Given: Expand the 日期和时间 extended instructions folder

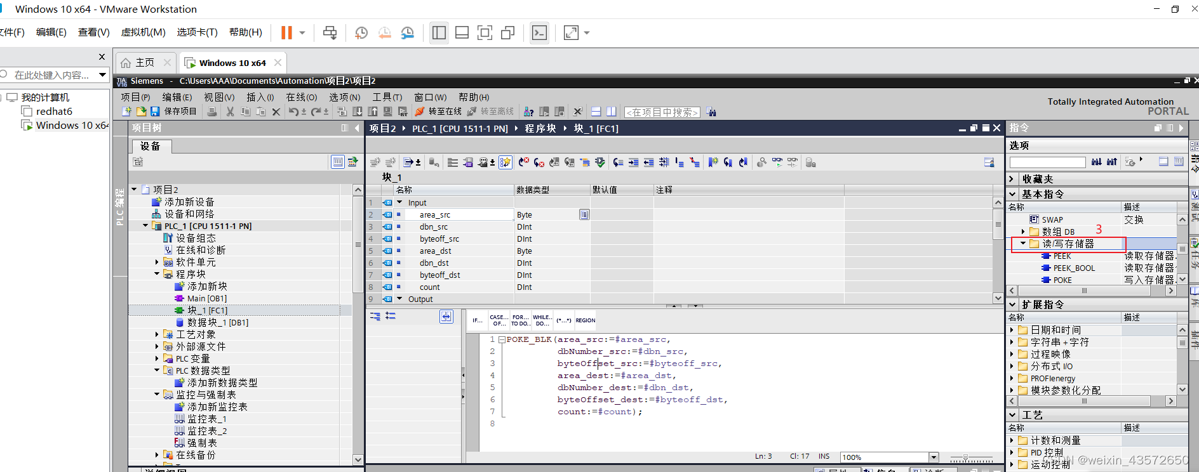Looking at the screenshot, I should [x=1012, y=329].
